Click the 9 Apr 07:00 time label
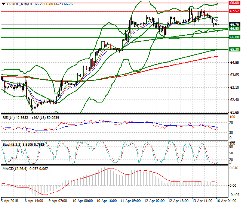The image size is (243, 205). [x=58, y=201]
